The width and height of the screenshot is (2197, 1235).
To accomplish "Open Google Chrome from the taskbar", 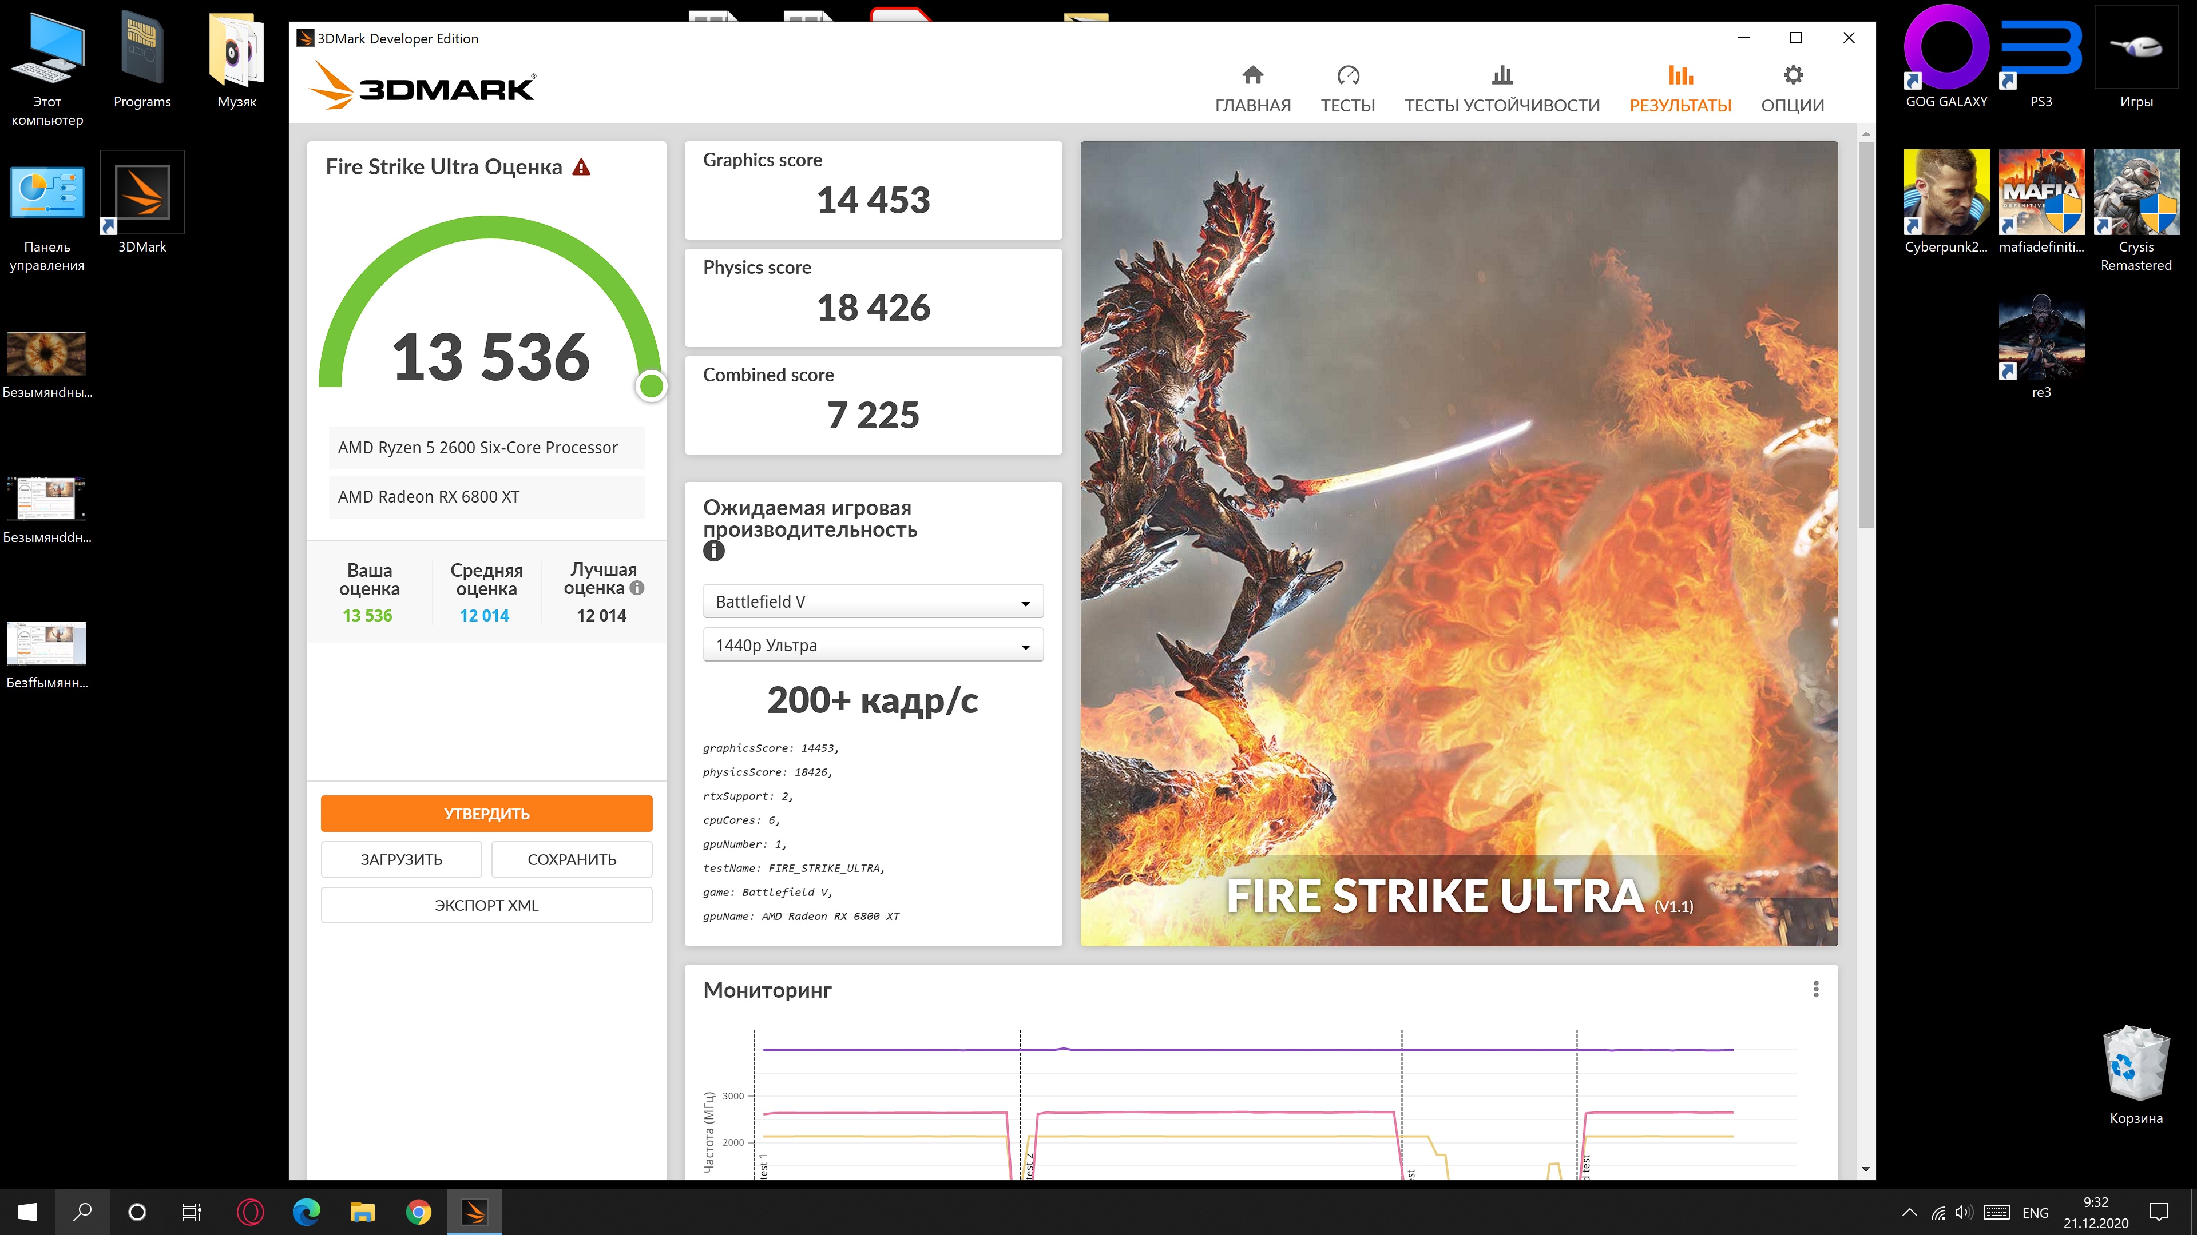I will [x=419, y=1211].
